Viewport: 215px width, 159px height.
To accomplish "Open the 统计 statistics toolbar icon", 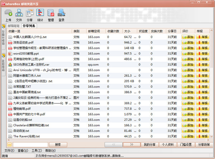I will (x=40, y=15).
